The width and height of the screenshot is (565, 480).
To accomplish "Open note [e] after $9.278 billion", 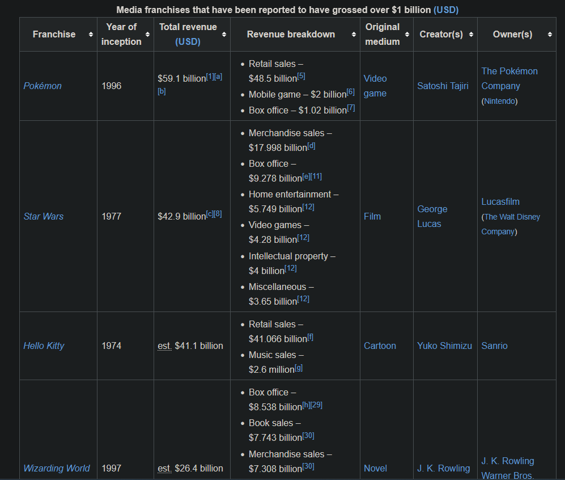I will 306,176.
